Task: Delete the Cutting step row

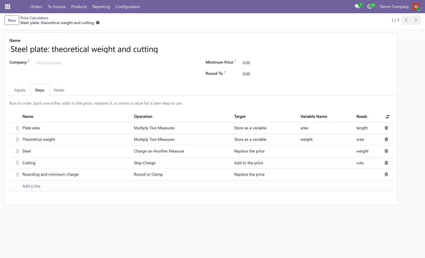Action: tap(386, 163)
